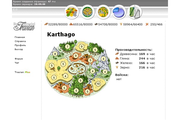Log out via Выход link
180x120 pixels.
pos(19,49)
